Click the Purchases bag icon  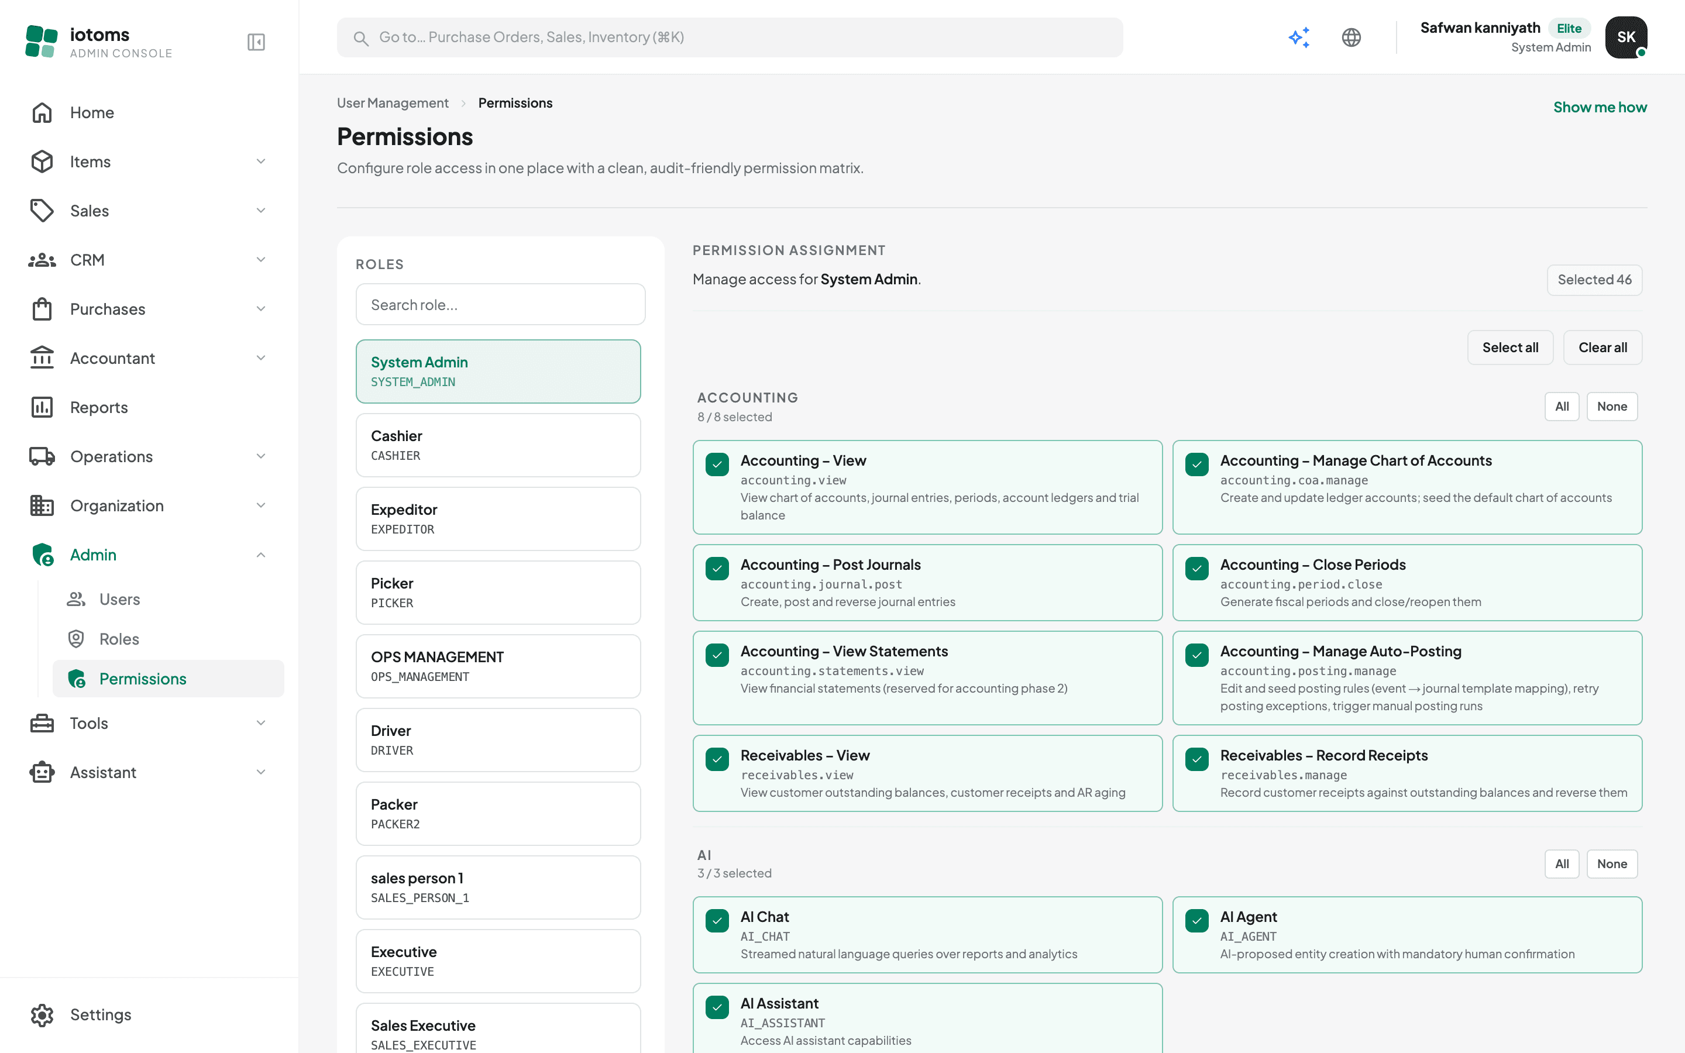tap(42, 308)
